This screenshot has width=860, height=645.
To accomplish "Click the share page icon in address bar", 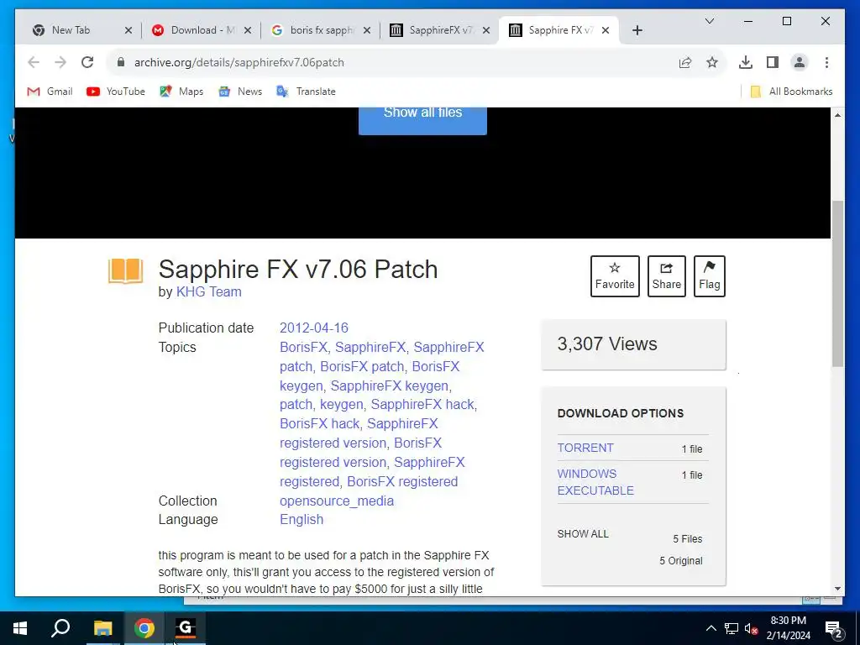I will [x=685, y=62].
